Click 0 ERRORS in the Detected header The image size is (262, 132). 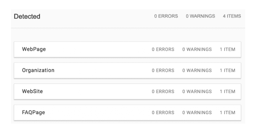166,16
